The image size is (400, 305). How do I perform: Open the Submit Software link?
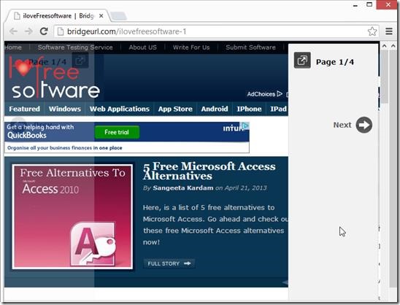tap(250, 47)
